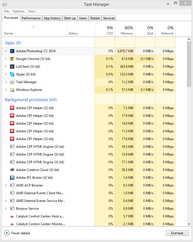The height and width of the screenshot is (242, 193).
Task: Click the 0.5% CPU value for Skype
Action: [x=109, y=74]
